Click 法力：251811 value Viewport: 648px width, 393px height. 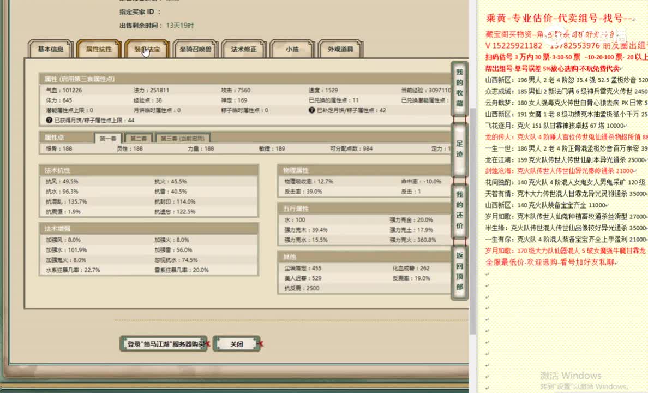tap(151, 90)
